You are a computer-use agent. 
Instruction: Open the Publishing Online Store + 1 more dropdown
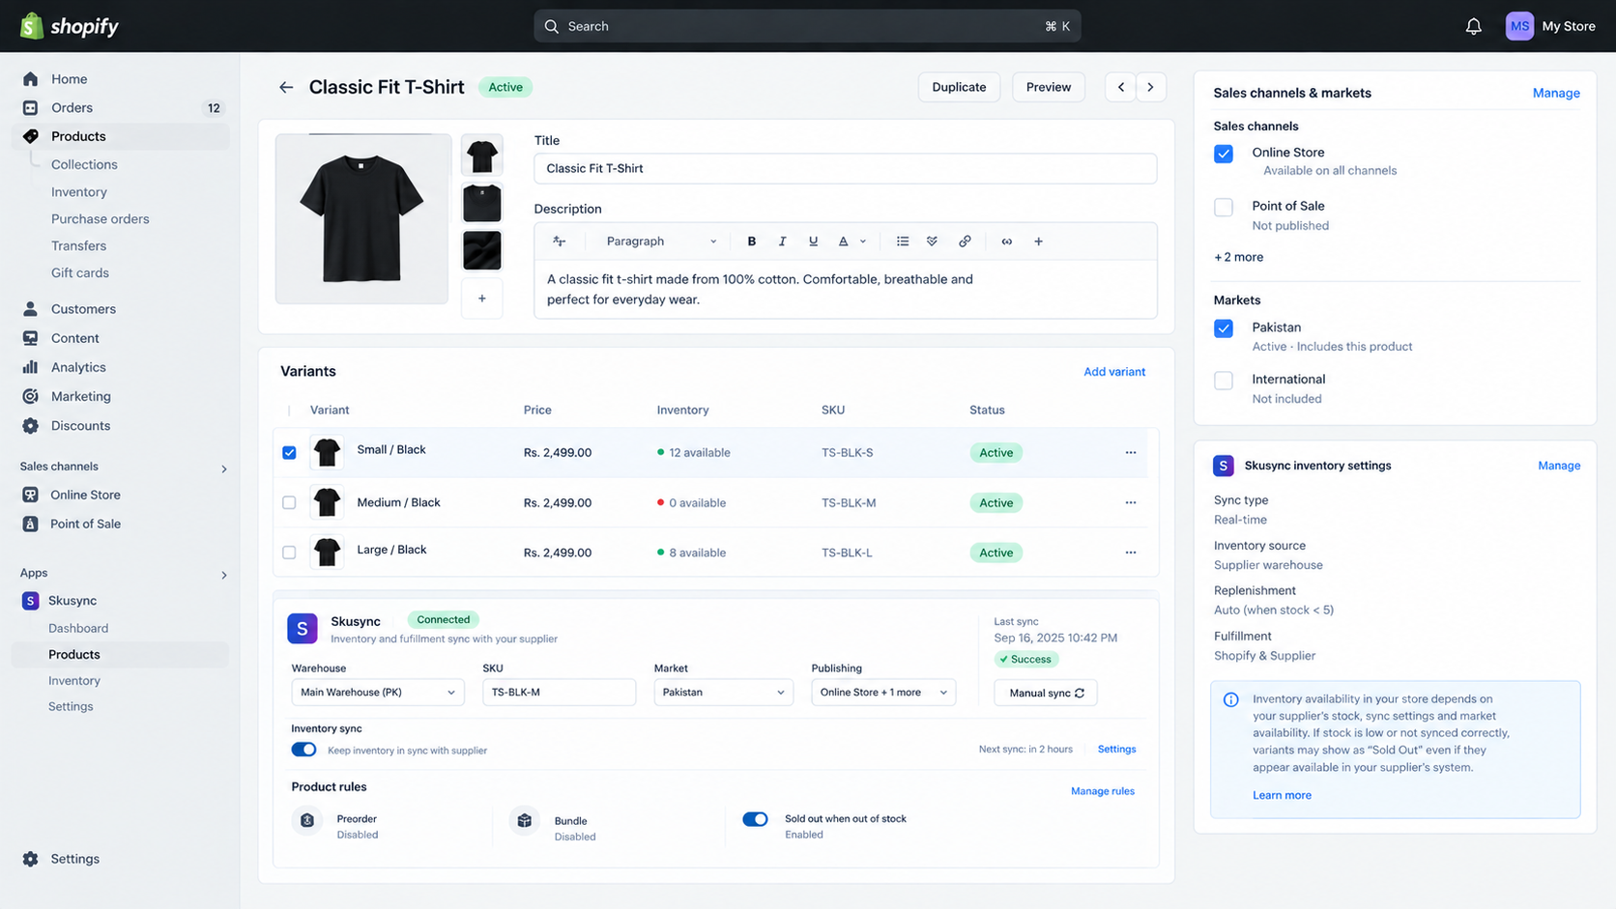tap(883, 693)
